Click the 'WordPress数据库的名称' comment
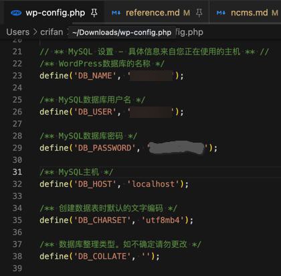The width and height of the screenshot is (281, 276). pyautogui.click(x=102, y=64)
